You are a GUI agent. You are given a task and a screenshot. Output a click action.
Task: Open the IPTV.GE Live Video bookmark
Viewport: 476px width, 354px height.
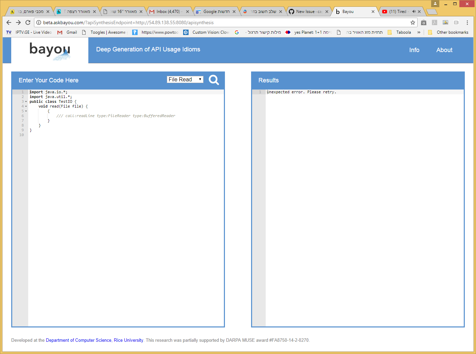tap(29, 32)
